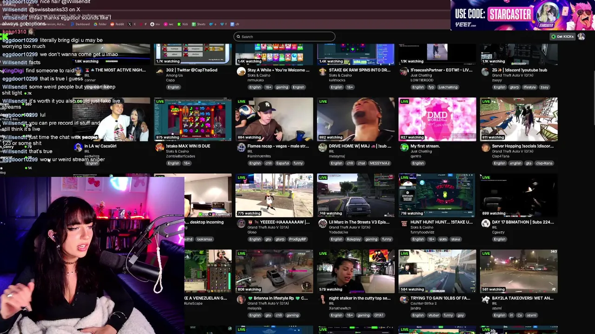Open 'DAY 17 BBMATHON' stream title
Image resolution: width=595 pixels, height=334 pixels.
coord(522,222)
